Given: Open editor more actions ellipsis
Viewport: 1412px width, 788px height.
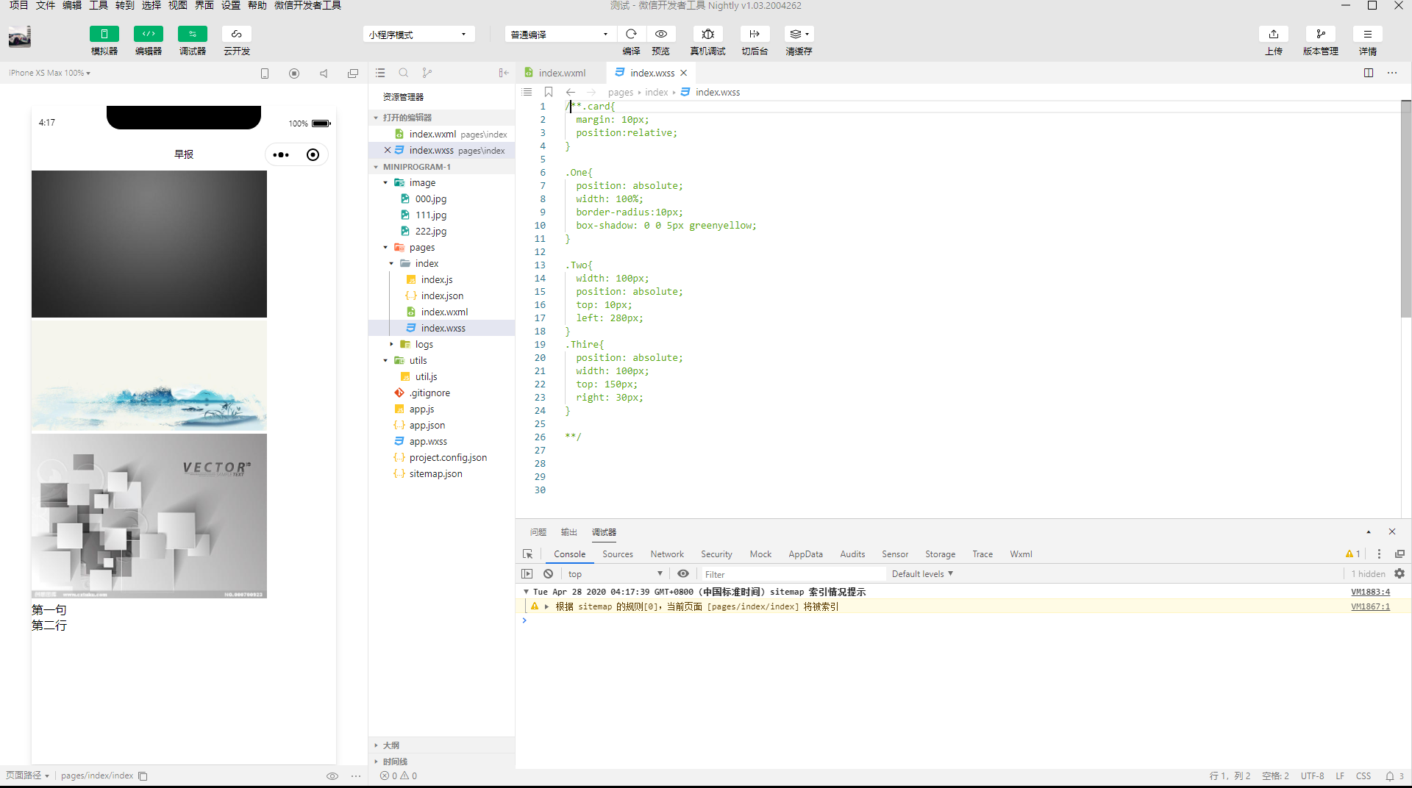Looking at the screenshot, I should [1392, 73].
